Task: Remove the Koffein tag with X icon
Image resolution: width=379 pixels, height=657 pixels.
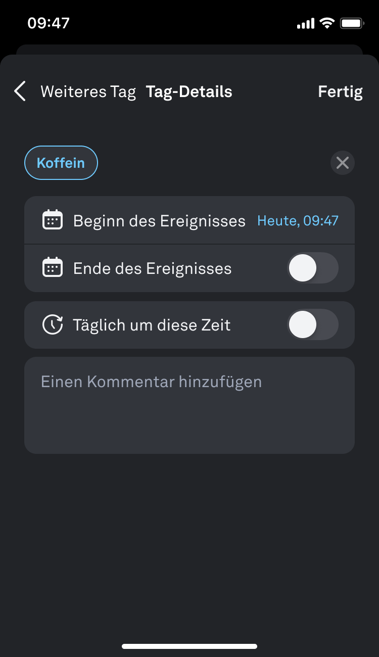Action: pos(343,163)
